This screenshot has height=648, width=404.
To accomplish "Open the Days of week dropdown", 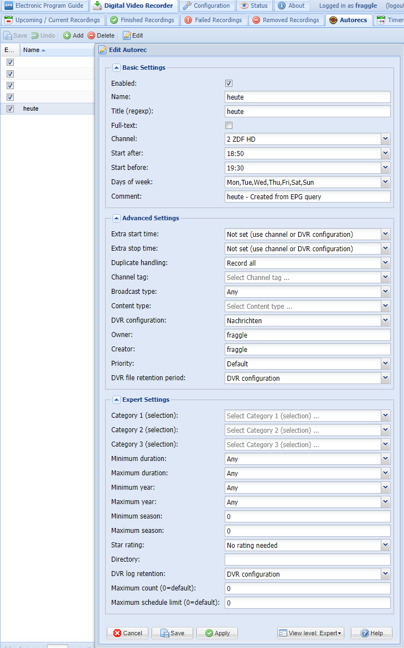I will [x=385, y=182].
